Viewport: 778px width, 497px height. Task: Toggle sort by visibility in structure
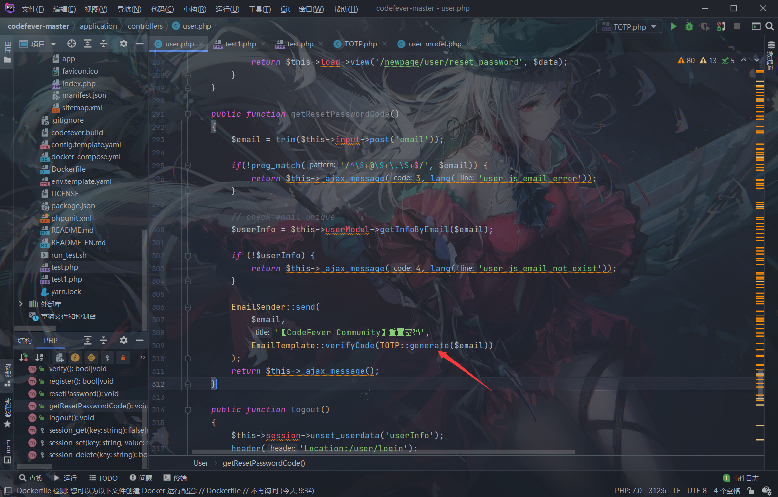23,357
